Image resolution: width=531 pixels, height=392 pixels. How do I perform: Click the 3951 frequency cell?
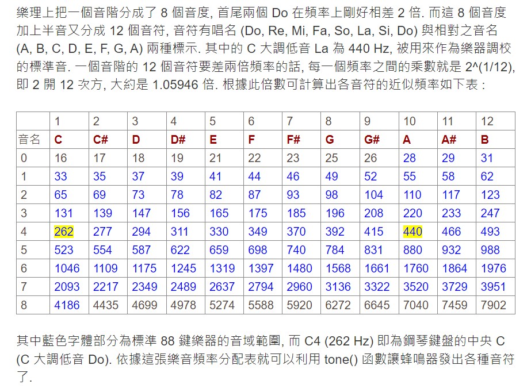tap(493, 287)
